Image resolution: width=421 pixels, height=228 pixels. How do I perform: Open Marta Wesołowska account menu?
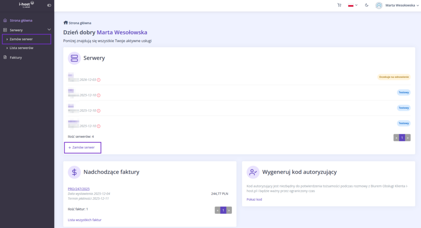click(396, 5)
